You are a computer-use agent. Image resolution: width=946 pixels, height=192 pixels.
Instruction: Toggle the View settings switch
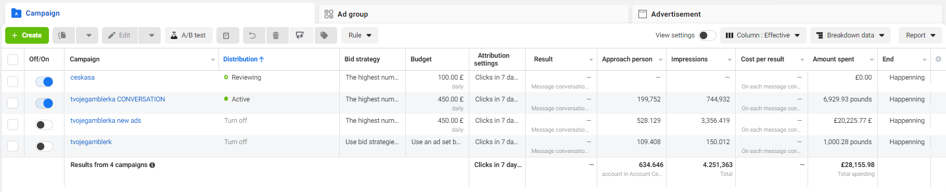707,35
